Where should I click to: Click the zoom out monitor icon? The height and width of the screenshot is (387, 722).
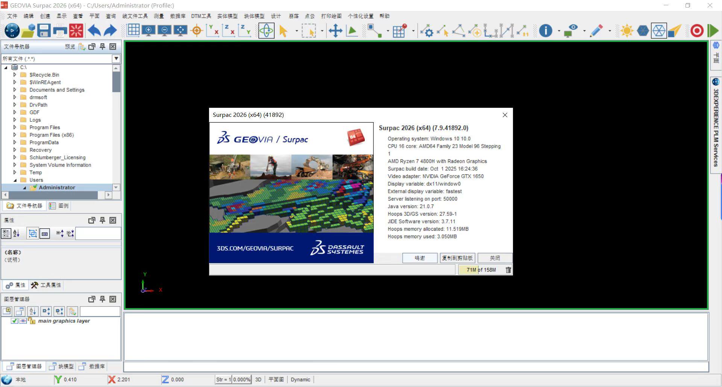point(164,30)
